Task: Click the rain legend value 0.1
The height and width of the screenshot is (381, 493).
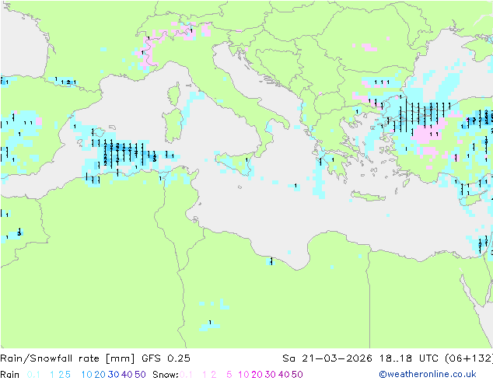Action: pyautogui.click(x=33, y=375)
